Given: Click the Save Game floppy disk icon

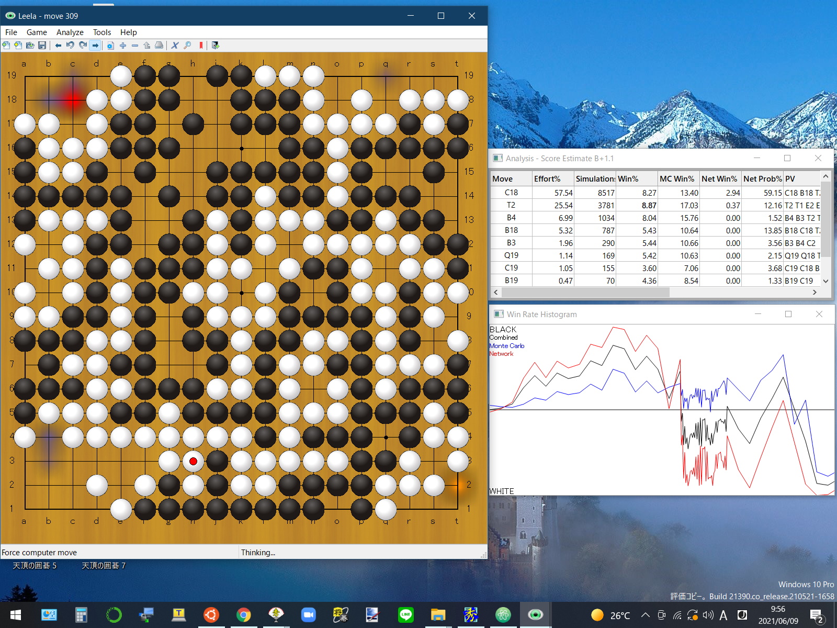Looking at the screenshot, I should (x=42, y=46).
